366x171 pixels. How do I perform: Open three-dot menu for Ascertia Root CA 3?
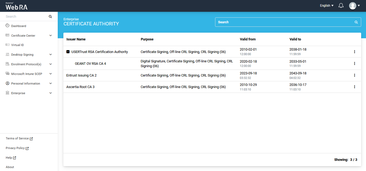354,87
